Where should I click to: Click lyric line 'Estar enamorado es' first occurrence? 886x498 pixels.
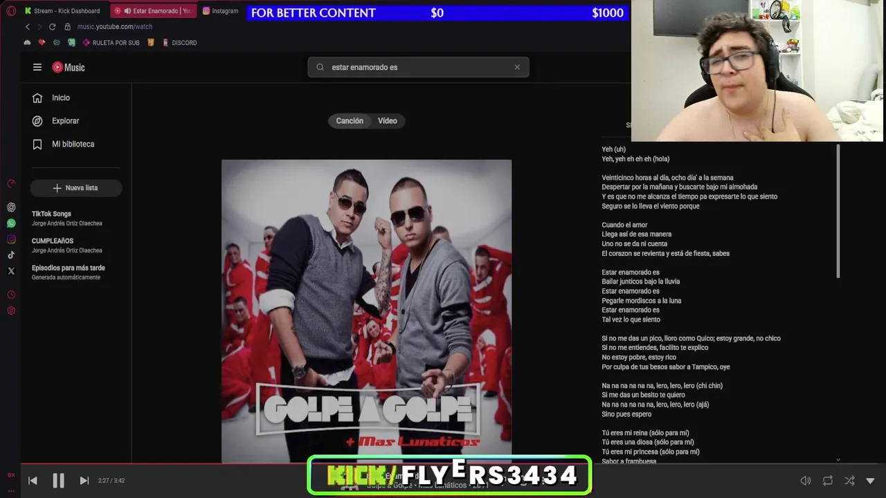(x=631, y=273)
